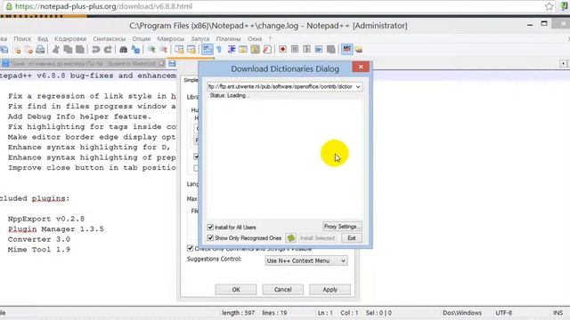Close the Download Dictionaries Dialog
This screenshot has height=320, width=570.
361,67
